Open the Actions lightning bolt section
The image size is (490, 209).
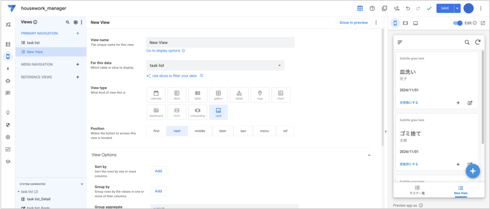pyautogui.click(x=8, y=69)
